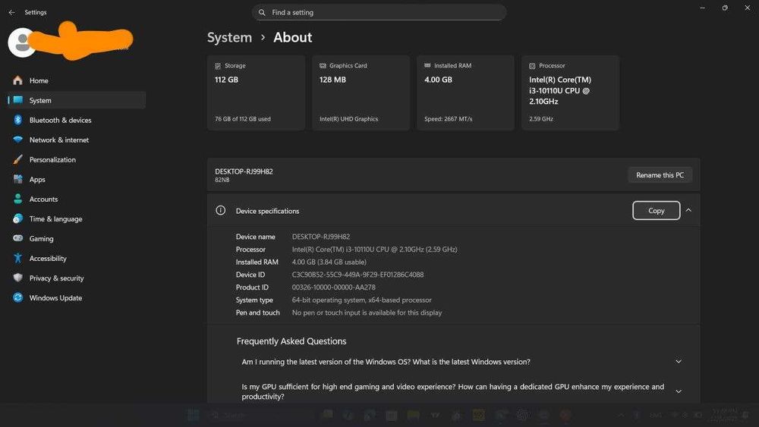The width and height of the screenshot is (759, 427).
Task: Open the Home settings page
Action: tap(39, 80)
